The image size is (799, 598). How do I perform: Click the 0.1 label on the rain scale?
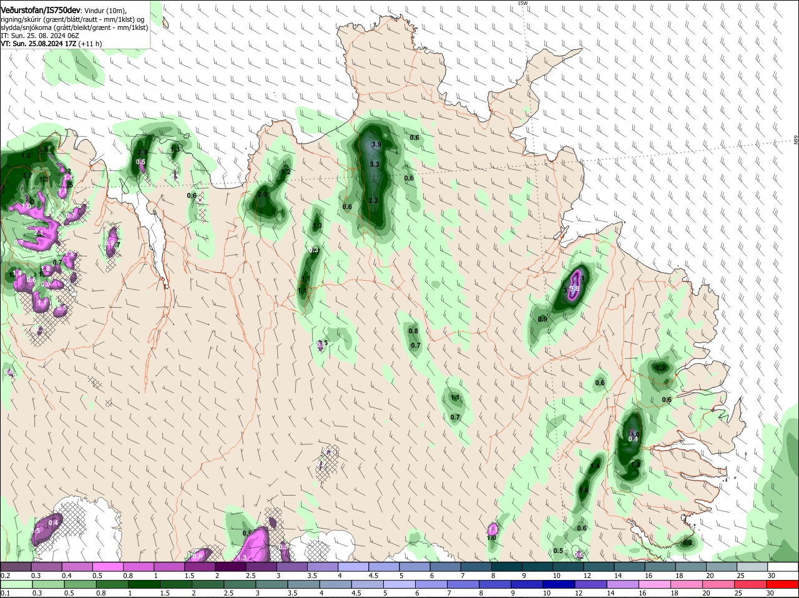5,593
